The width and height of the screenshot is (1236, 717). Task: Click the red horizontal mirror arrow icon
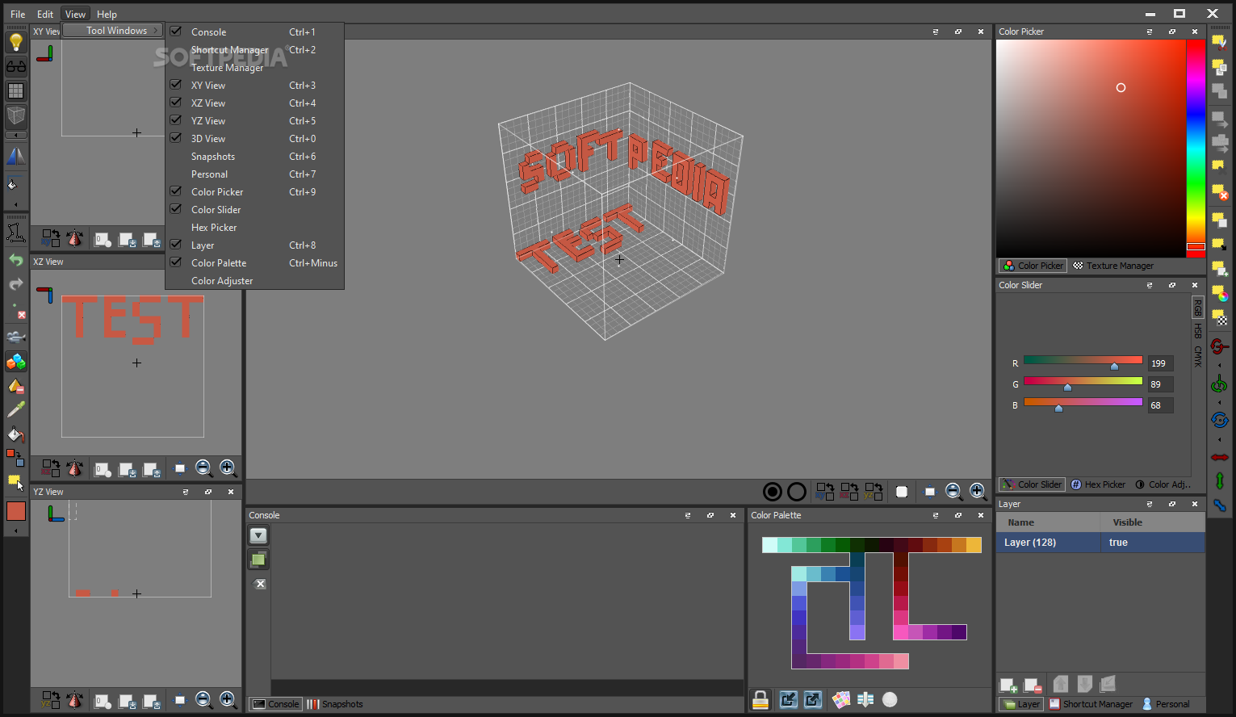(x=1219, y=458)
